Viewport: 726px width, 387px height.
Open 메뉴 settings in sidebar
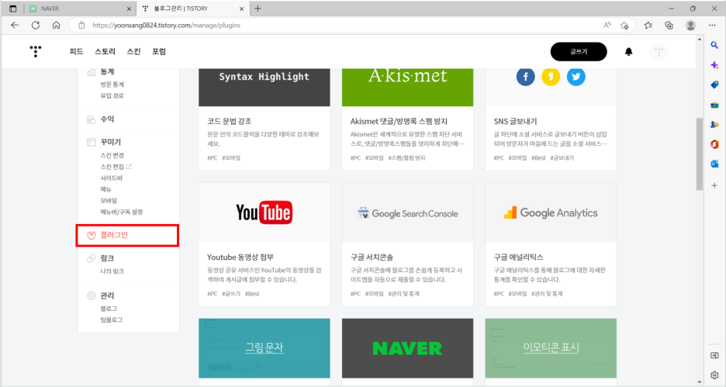point(106,189)
